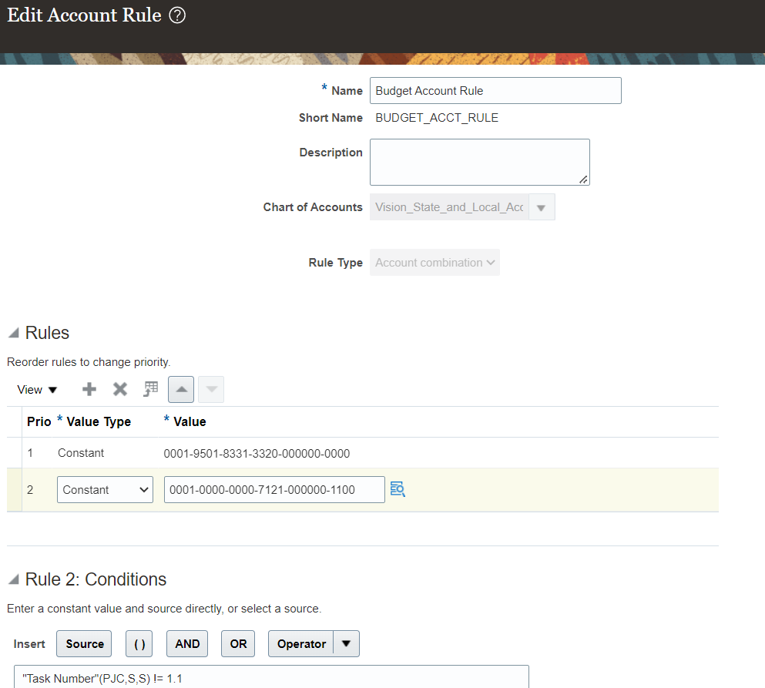Click the BUDGET_ACCT_RULE short name text

point(437,118)
